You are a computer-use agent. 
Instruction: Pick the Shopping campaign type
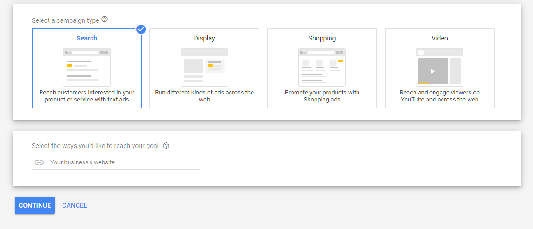click(322, 38)
